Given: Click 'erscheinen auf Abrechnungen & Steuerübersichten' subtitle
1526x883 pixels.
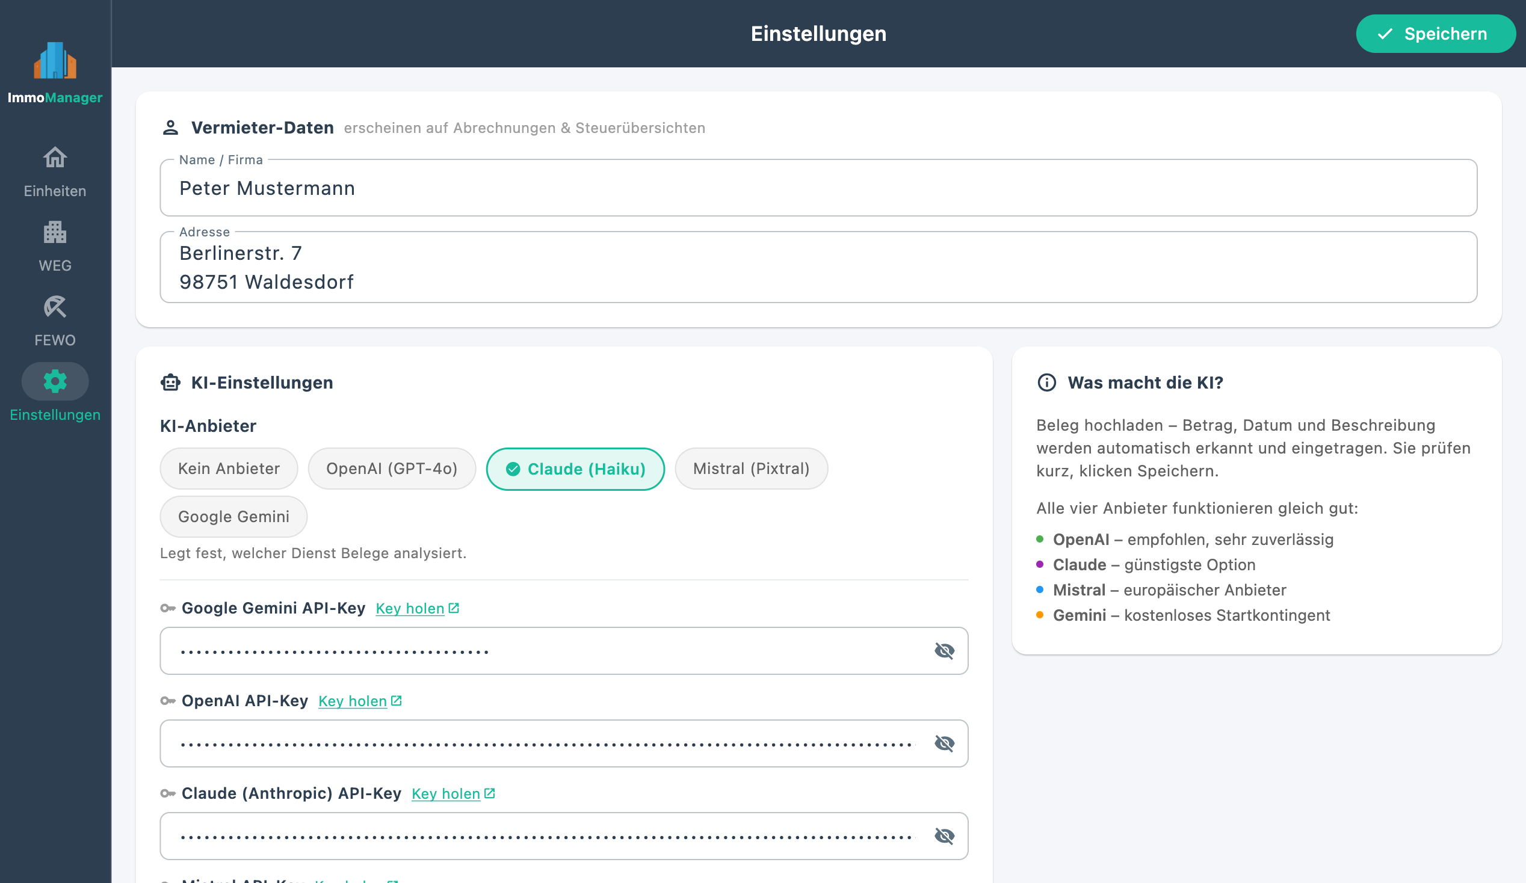Looking at the screenshot, I should 524,128.
